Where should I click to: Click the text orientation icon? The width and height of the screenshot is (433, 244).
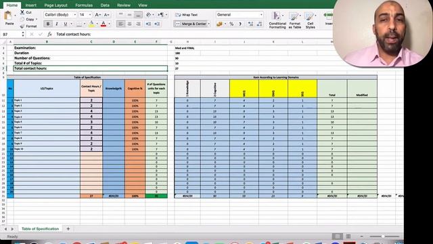(148, 15)
